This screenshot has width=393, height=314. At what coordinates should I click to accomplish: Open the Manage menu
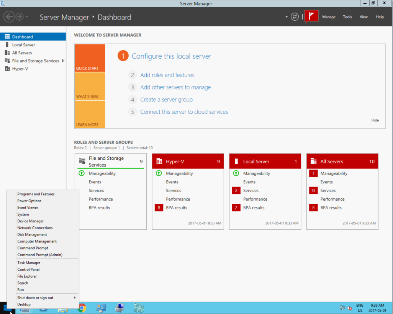coord(329,17)
